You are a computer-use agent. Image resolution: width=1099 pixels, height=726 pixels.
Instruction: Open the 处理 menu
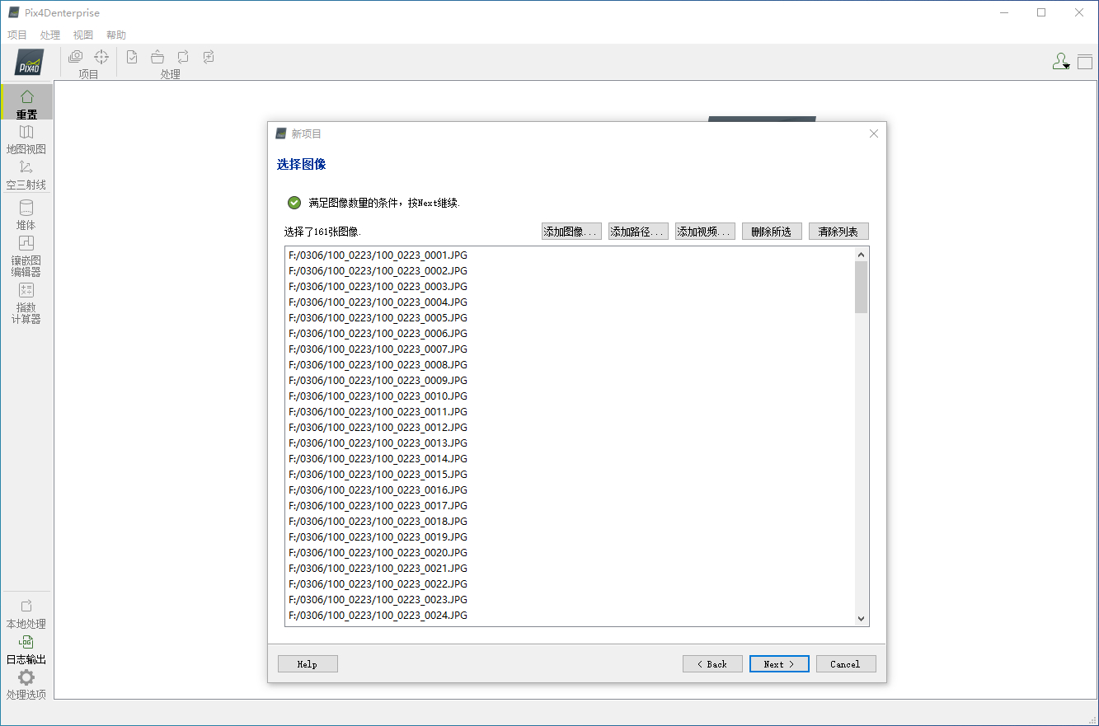coord(50,35)
